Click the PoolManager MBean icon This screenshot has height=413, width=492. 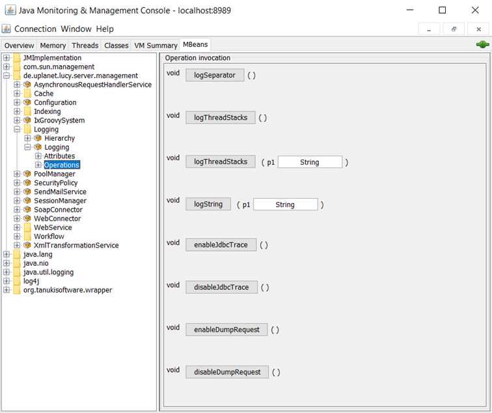pos(27,174)
